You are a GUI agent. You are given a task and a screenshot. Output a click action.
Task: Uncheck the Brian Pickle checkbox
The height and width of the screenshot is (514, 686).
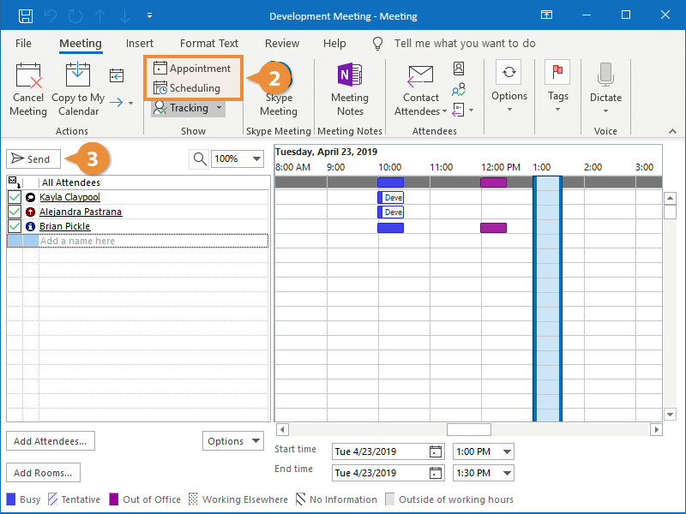point(15,227)
